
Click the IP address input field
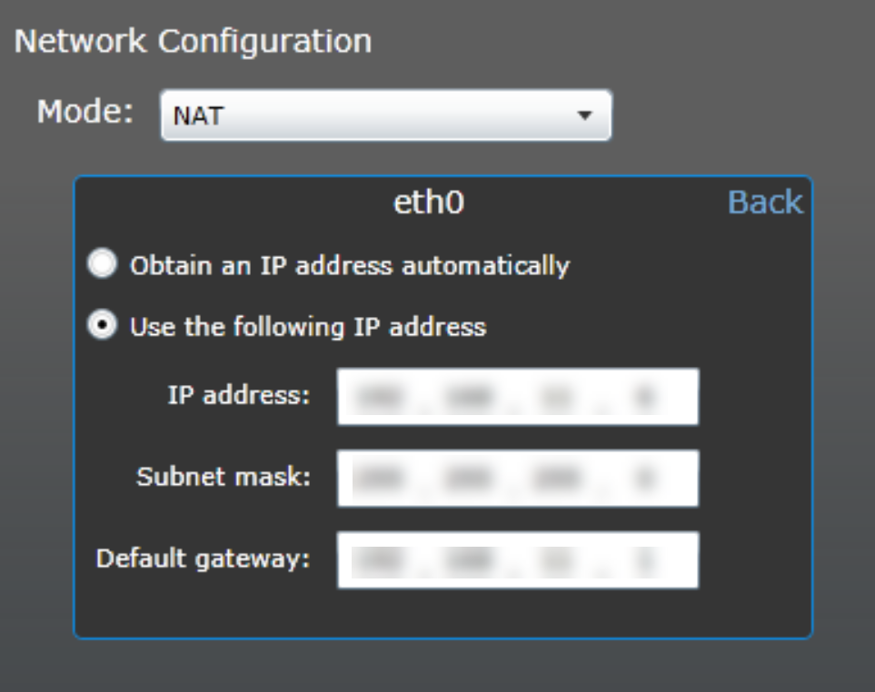point(517,397)
